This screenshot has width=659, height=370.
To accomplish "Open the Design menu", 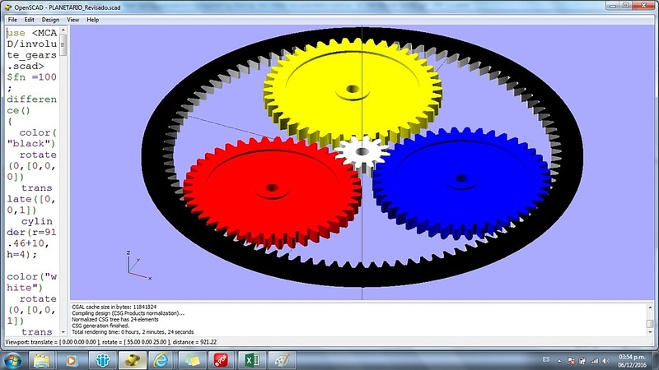I will coord(50,20).
